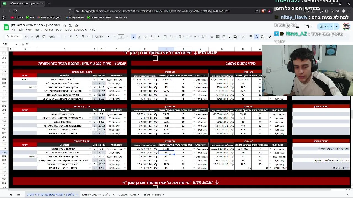The width and height of the screenshot is (353, 198).
Task: Select the Paint format tool
Action: point(44,37)
